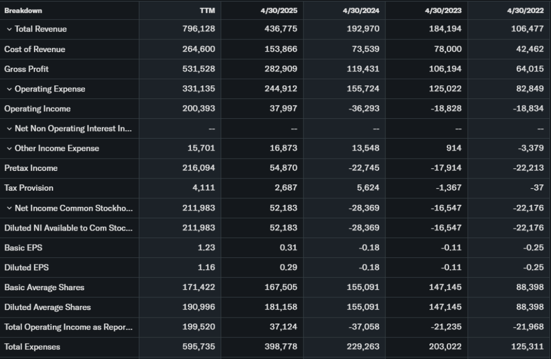The height and width of the screenshot is (359, 551).
Task: Expand the Total Revenue row chevron
Action: pos(9,29)
